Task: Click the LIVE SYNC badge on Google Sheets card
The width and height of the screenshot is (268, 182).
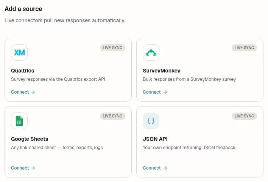Action: point(112,116)
